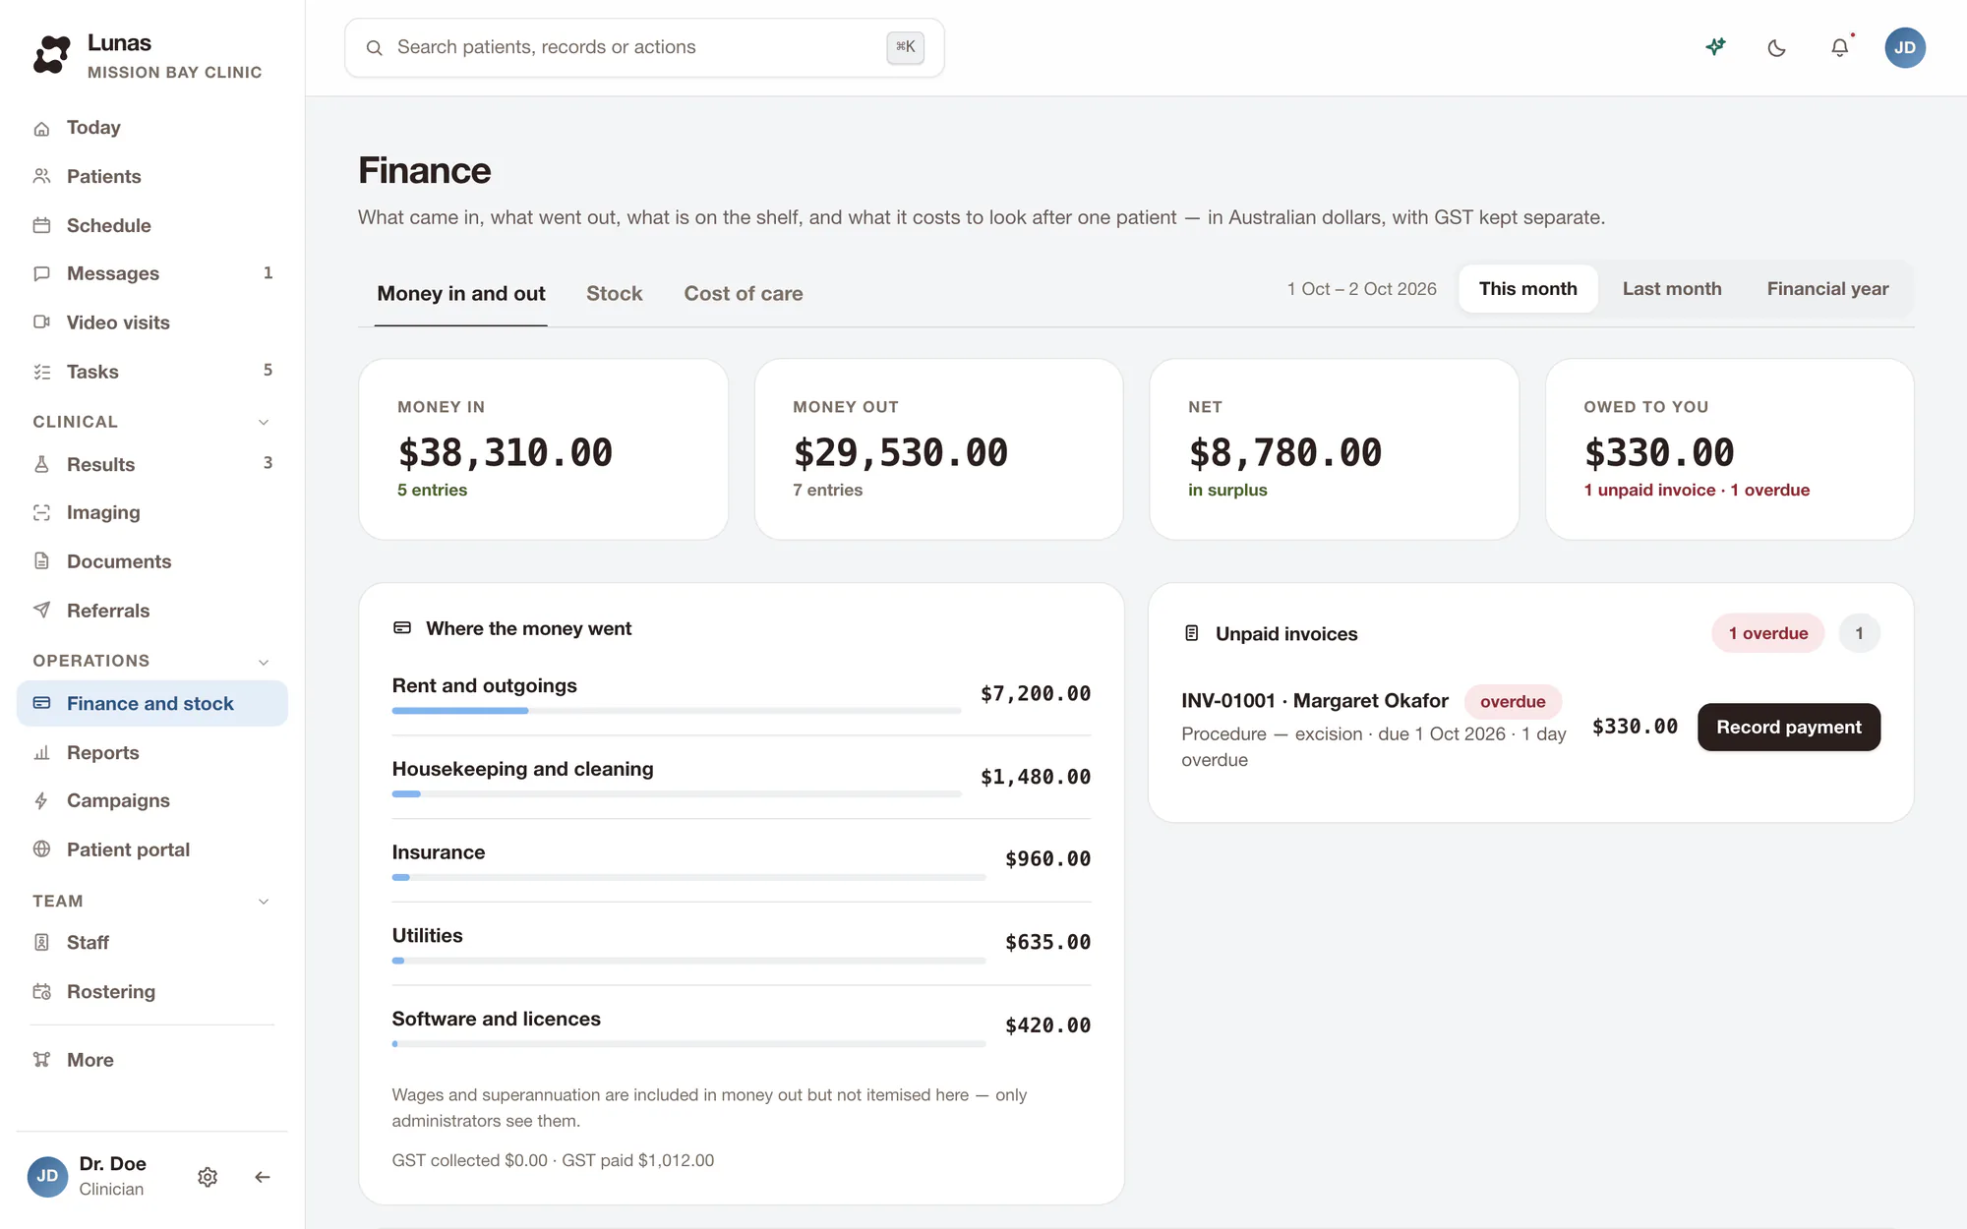Switch to the Cost of care tab
Viewport: 1967px width, 1229px height.
(744, 294)
